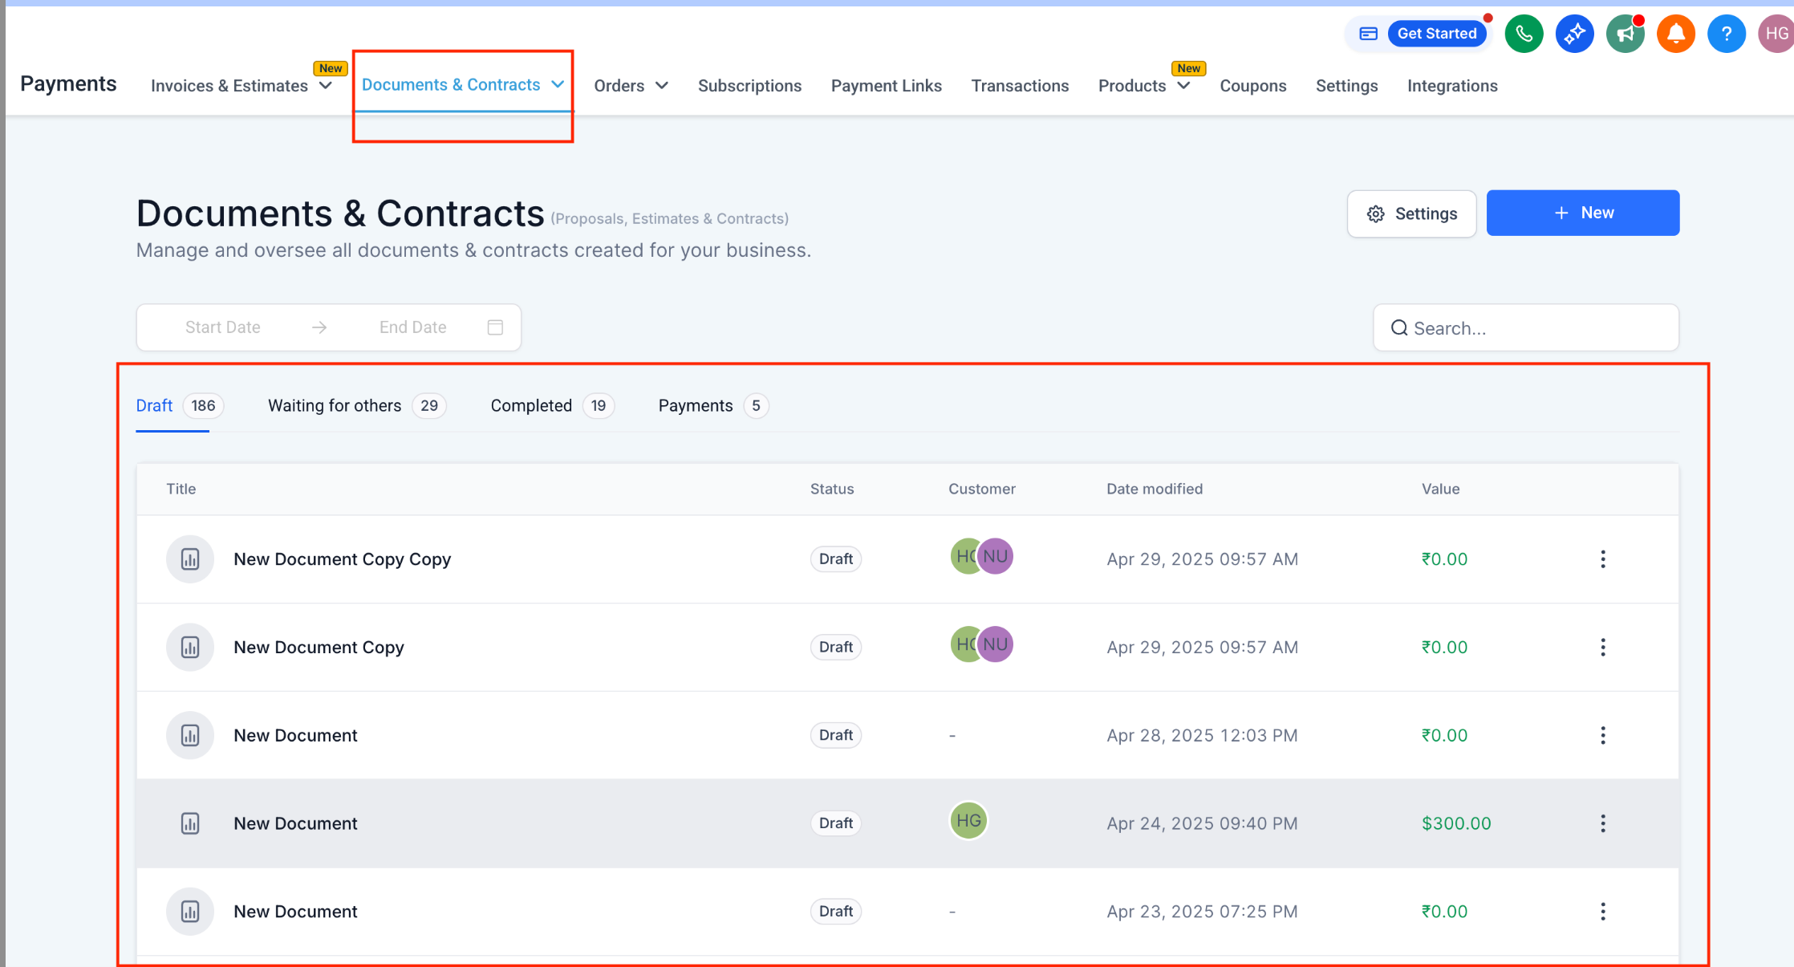Image resolution: width=1794 pixels, height=967 pixels.
Task: Click document icon beside New Document Copy
Action: pyautogui.click(x=190, y=648)
